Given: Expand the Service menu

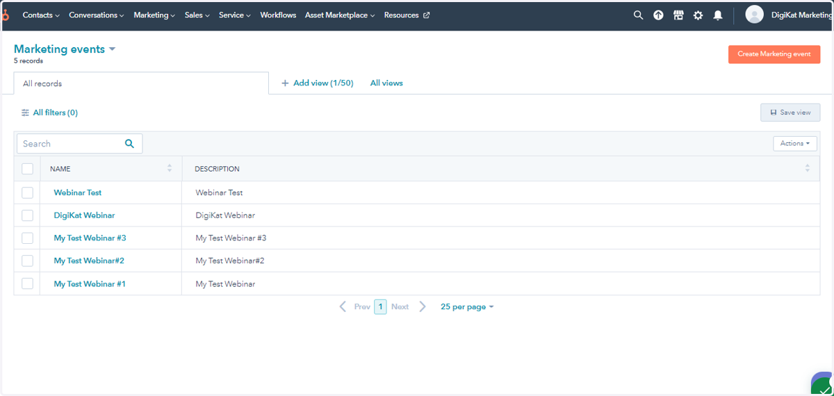Looking at the screenshot, I should tap(235, 15).
